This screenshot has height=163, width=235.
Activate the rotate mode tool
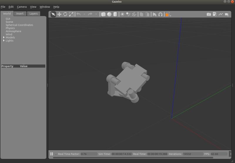pos(65,14)
